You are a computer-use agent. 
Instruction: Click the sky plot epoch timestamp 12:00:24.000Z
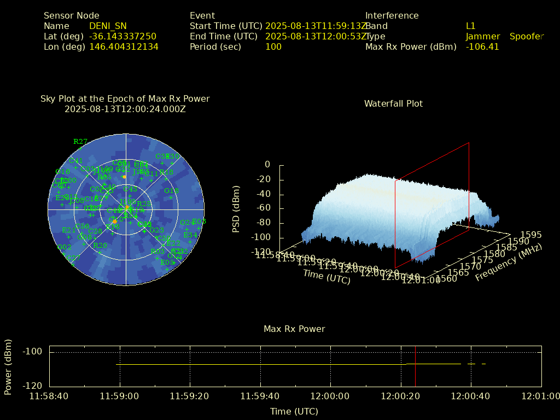(125, 109)
